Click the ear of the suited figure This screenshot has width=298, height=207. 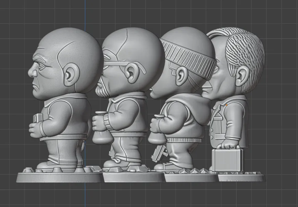[243, 75]
